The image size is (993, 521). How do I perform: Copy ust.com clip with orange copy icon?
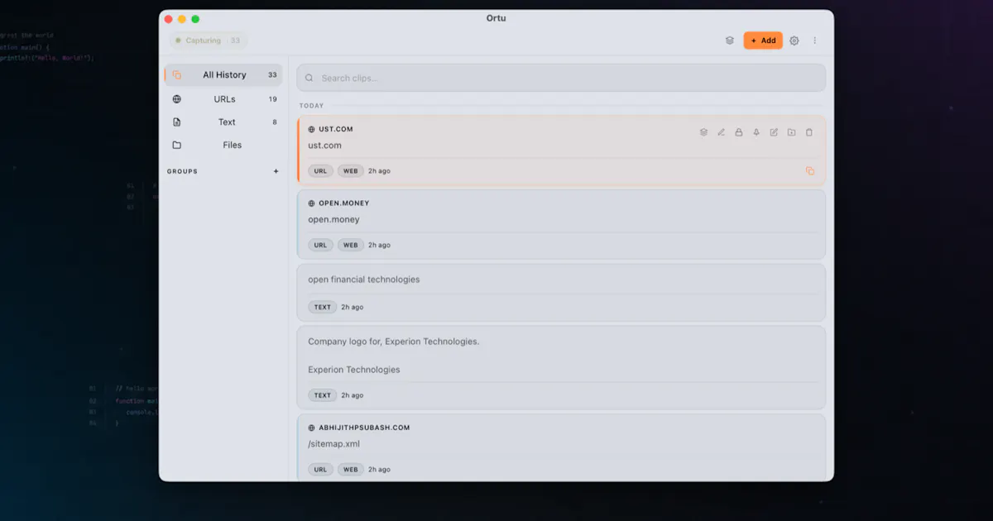[x=810, y=171]
